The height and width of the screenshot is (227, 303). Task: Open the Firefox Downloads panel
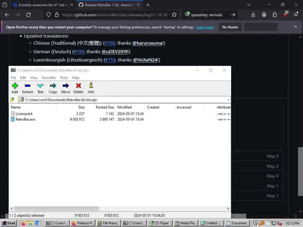coord(253,15)
